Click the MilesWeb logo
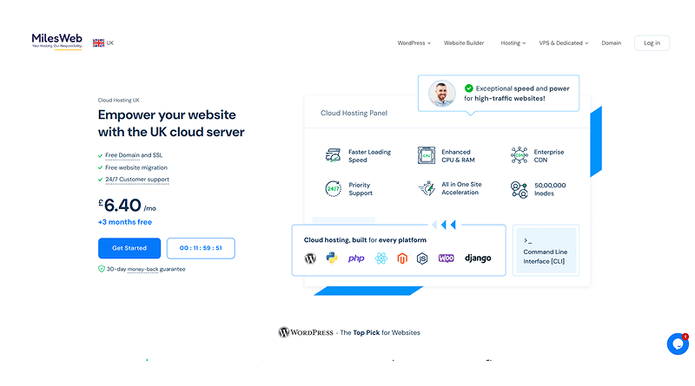695x386 pixels. click(x=56, y=41)
